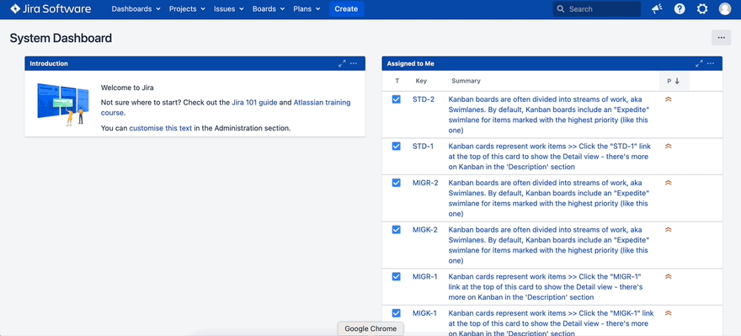Expand the Projects dropdown menu
The width and height of the screenshot is (741, 336).
[187, 9]
